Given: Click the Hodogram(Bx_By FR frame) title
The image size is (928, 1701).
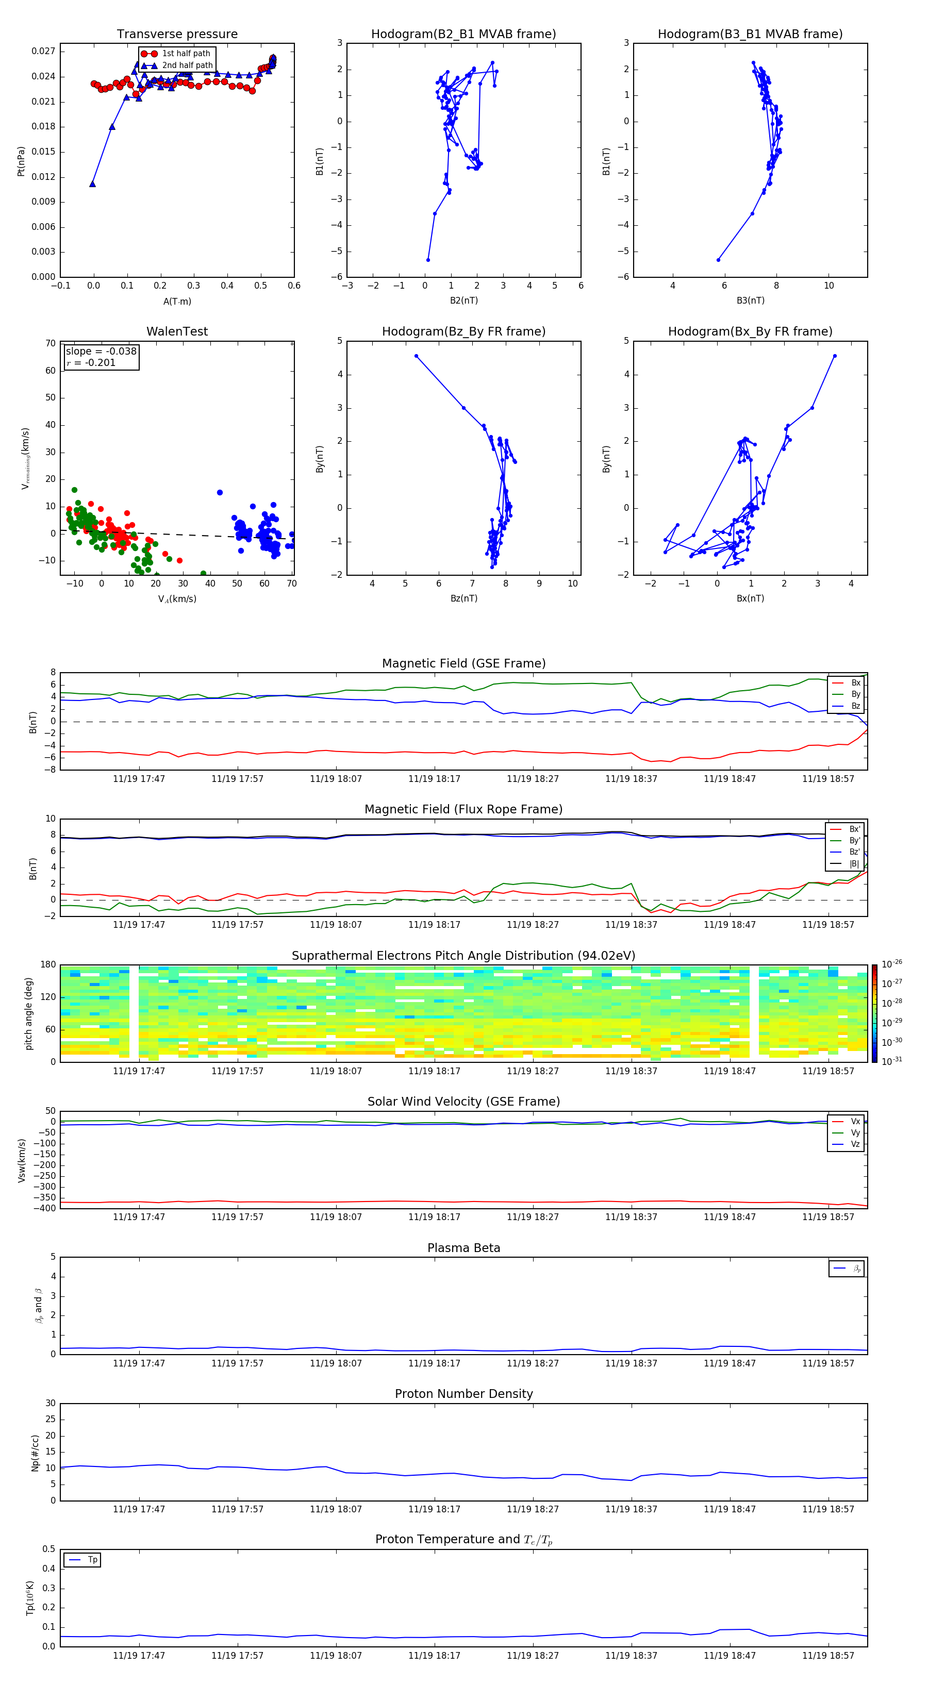Looking at the screenshot, I should (x=750, y=331).
